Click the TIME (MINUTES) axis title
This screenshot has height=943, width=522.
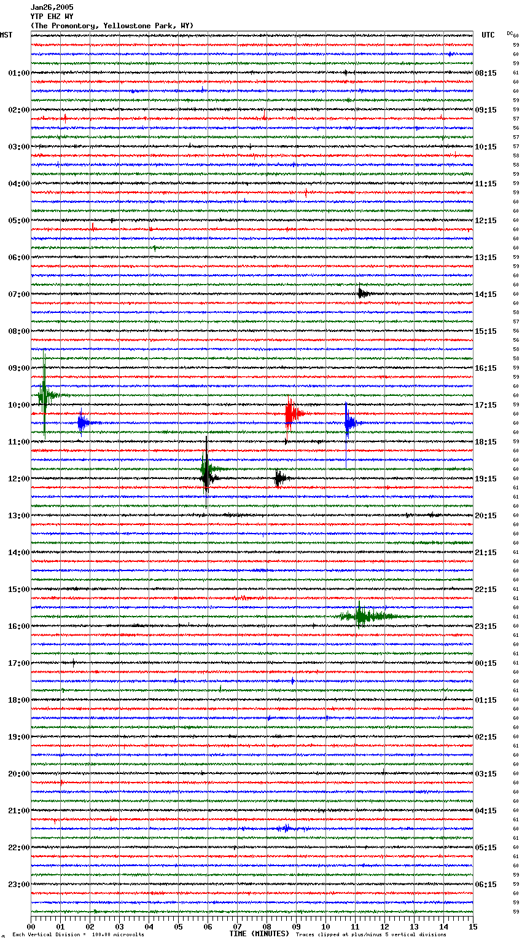[x=259, y=934]
